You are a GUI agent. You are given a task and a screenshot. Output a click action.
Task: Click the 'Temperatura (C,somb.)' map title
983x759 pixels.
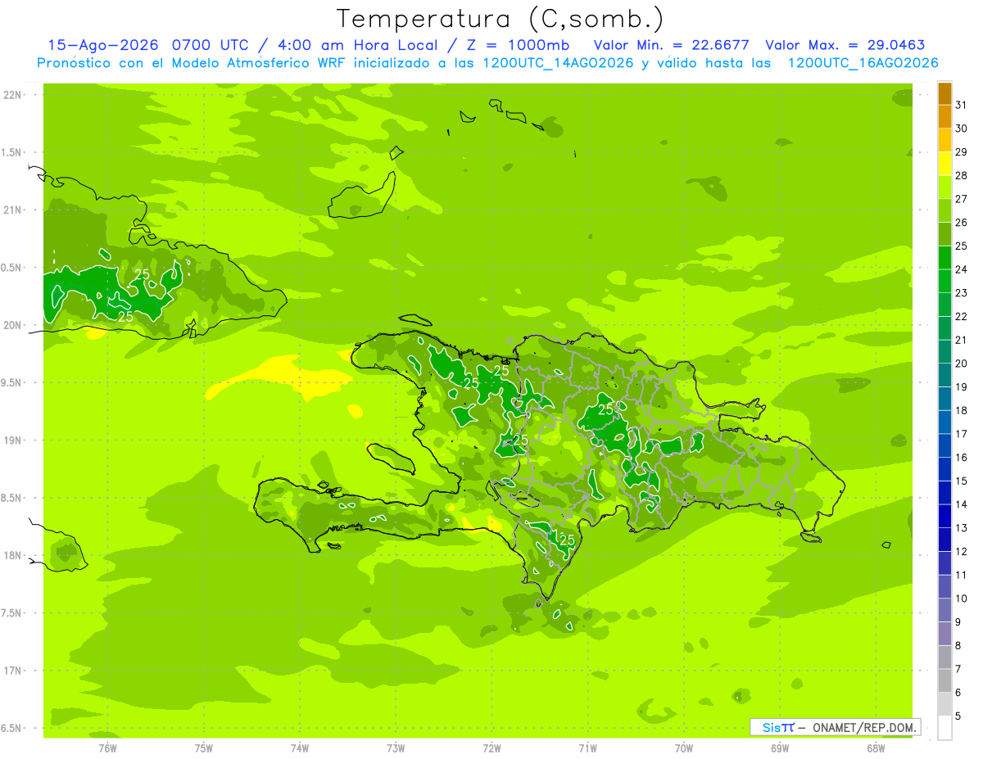pyautogui.click(x=500, y=20)
